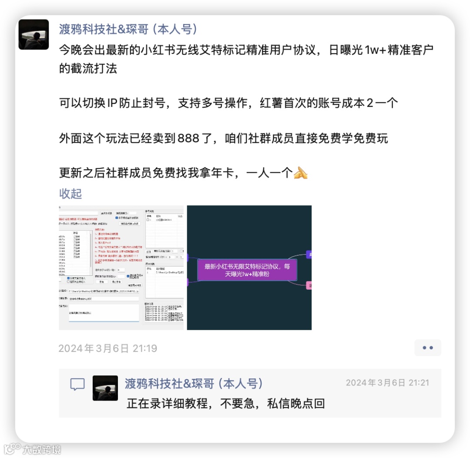The image size is (470, 458).
Task: Tap the folded hands emoji after 一人一个
Action: tap(301, 173)
